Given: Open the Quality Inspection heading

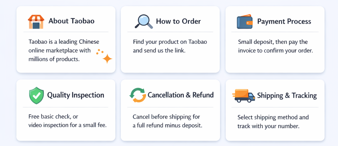Looking at the screenshot, I should tap(76, 95).
